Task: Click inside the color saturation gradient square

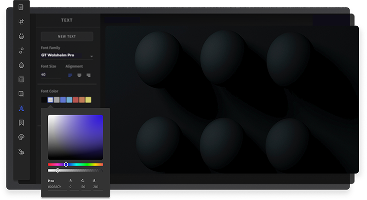Action: tap(76, 137)
